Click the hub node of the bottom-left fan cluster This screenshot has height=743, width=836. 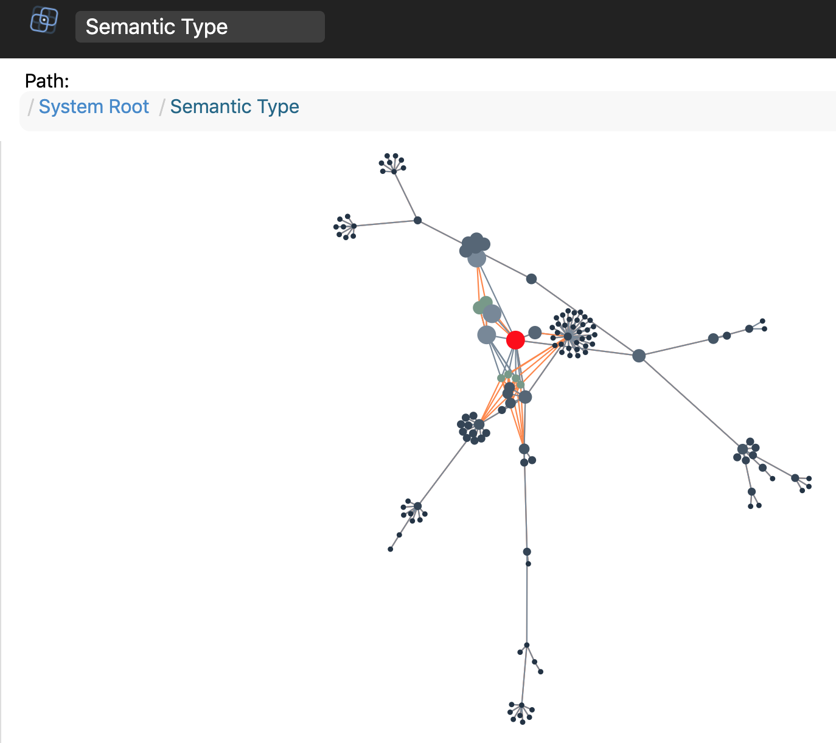pos(417,506)
